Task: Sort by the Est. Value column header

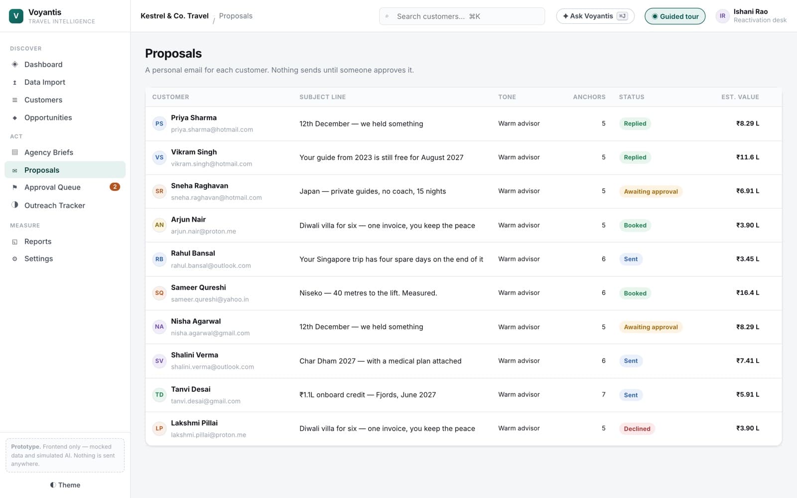Action: 740,97
